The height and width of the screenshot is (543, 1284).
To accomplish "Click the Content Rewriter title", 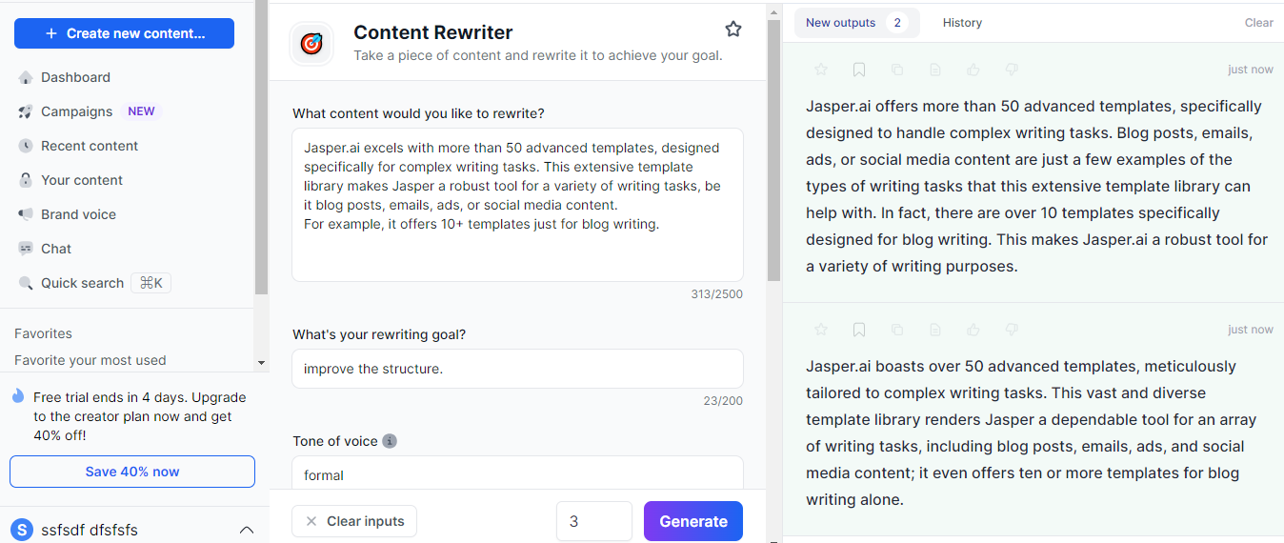I will [x=433, y=32].
